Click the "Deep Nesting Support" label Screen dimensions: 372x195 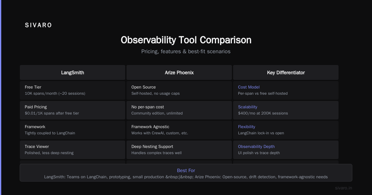[x=152, y=147]
